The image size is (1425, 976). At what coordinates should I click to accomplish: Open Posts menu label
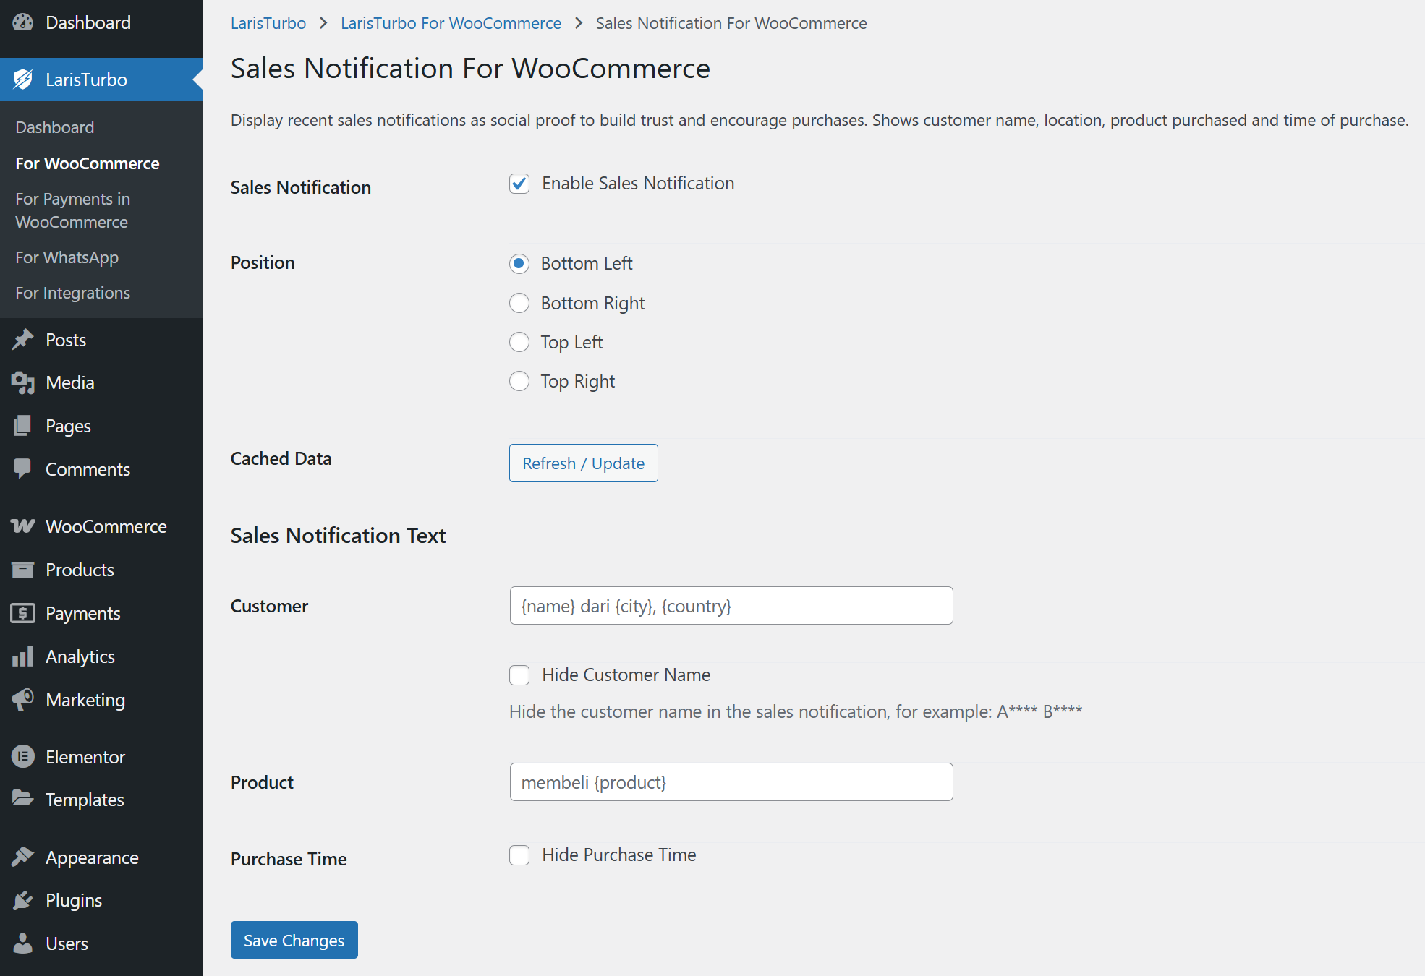(66, 340)
